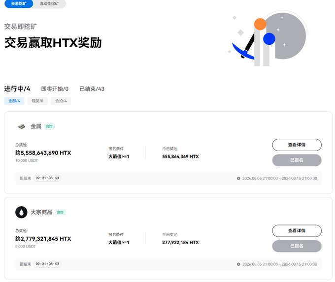Screen dimensions: 335x282
Task: Click the date range in the 金属 card
Action: pyautogui.click(x=279, y=178)
